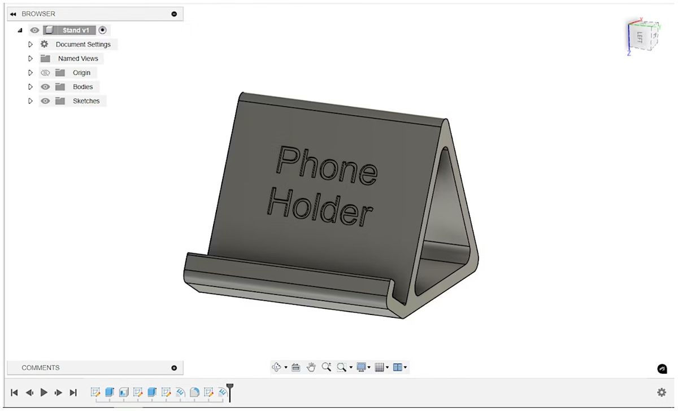Screen dimensions: 678x411
Task: Activate the Pan tool
Action: (311, 367)
